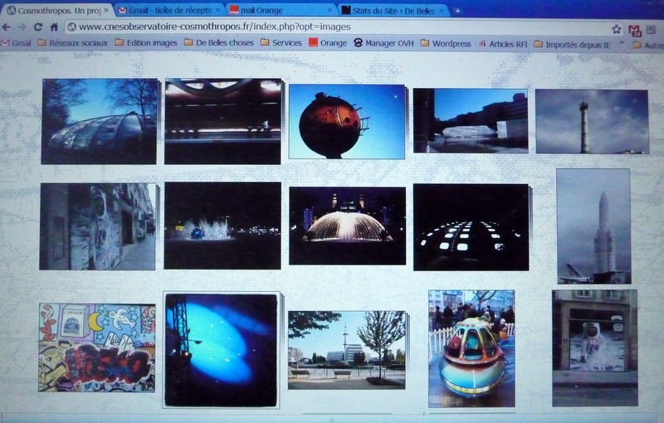Click the browser back arrow
Screen dimensions: 664x423
tap(7, 27)
